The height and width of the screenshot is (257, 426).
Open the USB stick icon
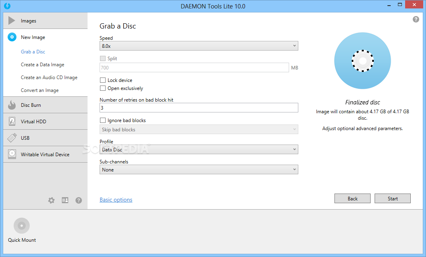(12, 138)
